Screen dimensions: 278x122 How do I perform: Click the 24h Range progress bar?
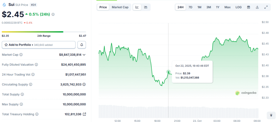click(x=44, y=32)
